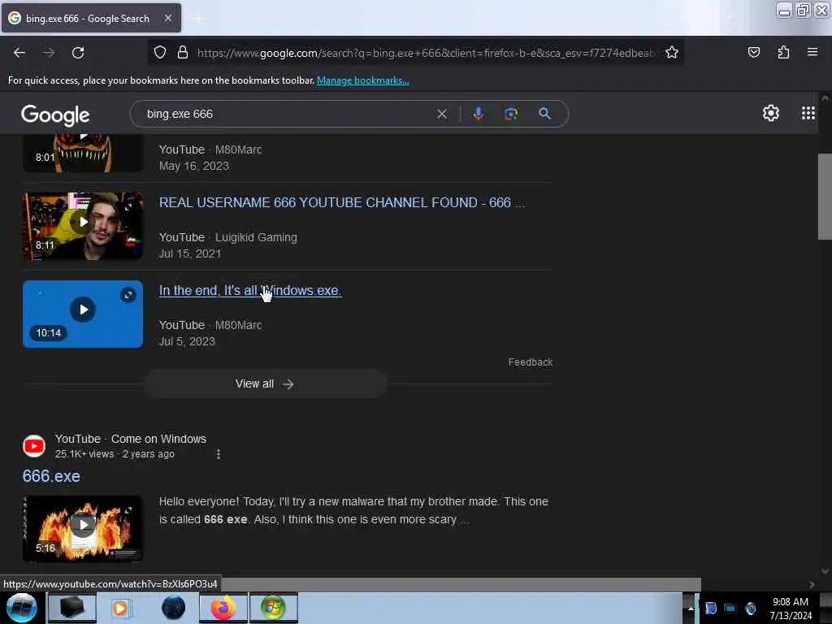832x624 pixels.
Task: Open the media player taskbar icon
Action: point(120,608)
